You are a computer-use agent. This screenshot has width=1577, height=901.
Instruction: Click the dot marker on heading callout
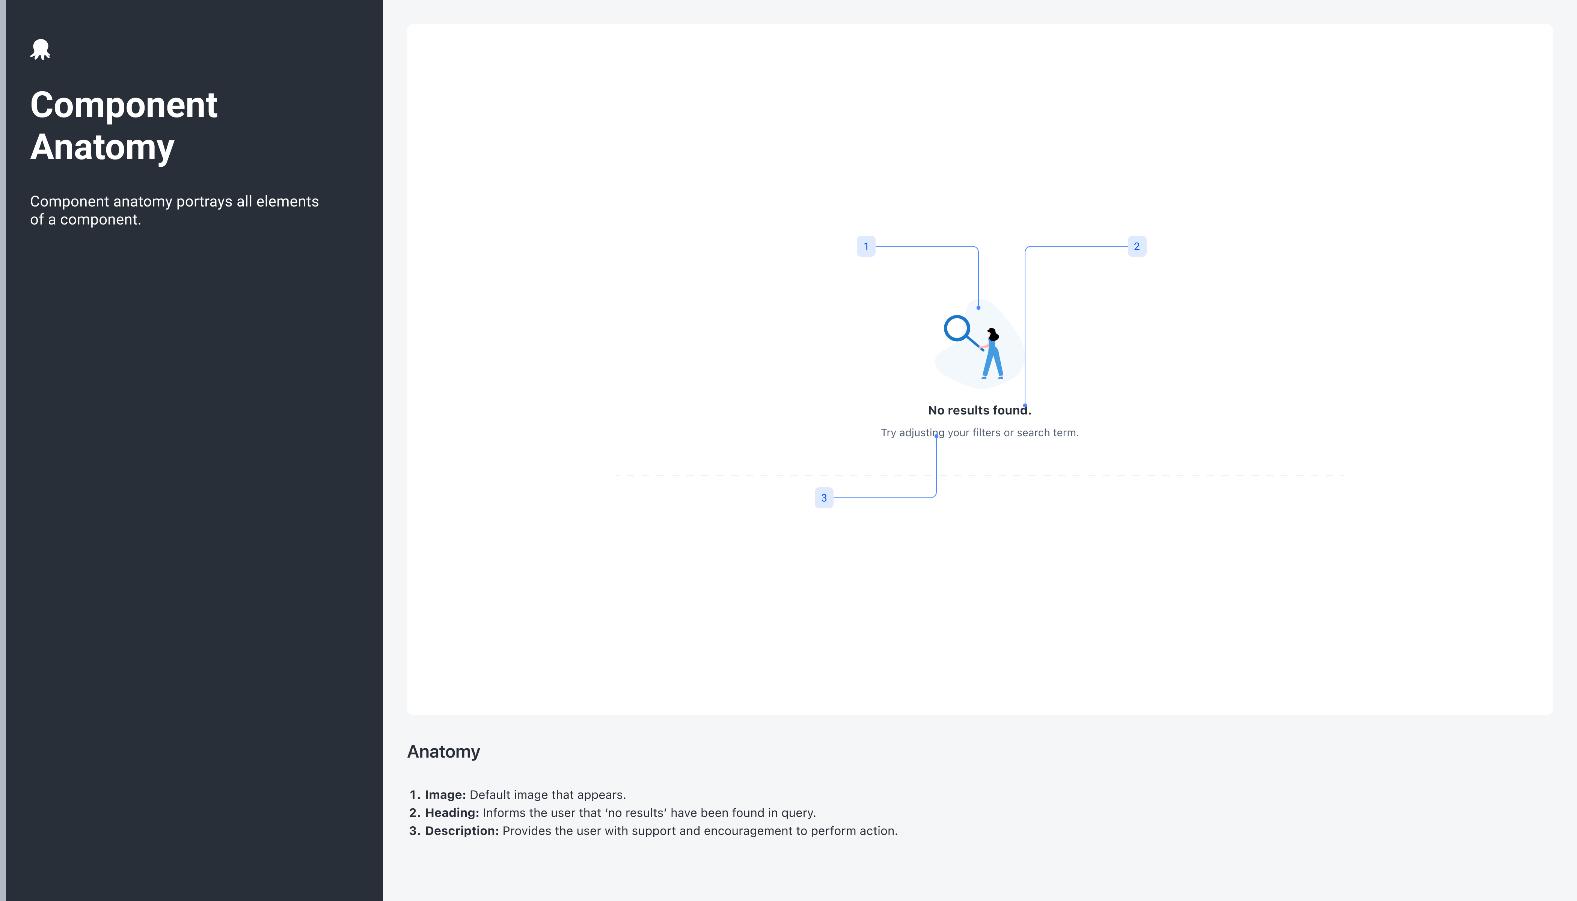pos(1025,406)
